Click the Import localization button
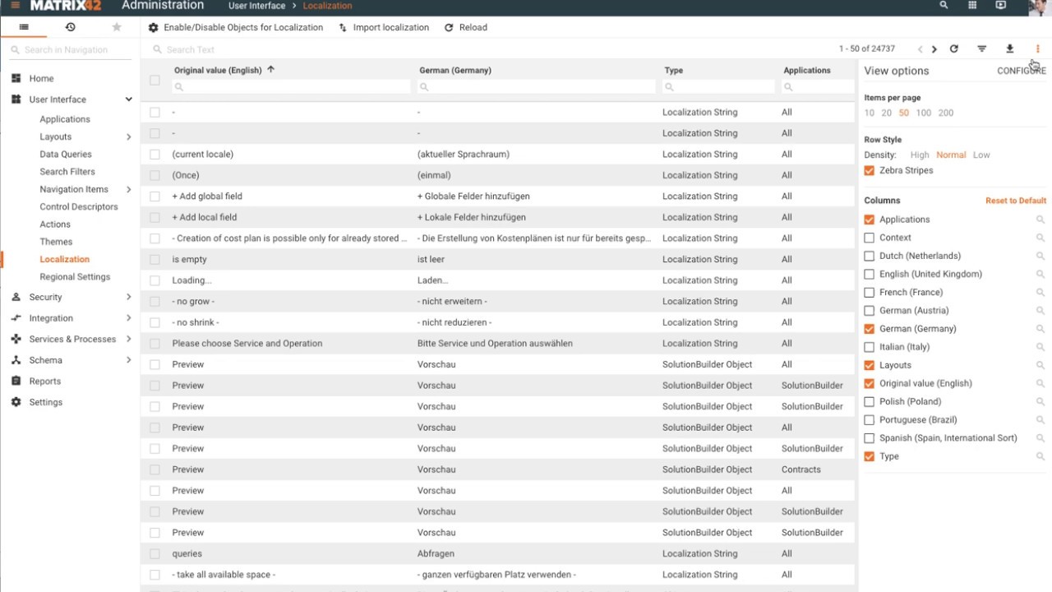This screenshot has height=592, width=1052. click(390, 27)
